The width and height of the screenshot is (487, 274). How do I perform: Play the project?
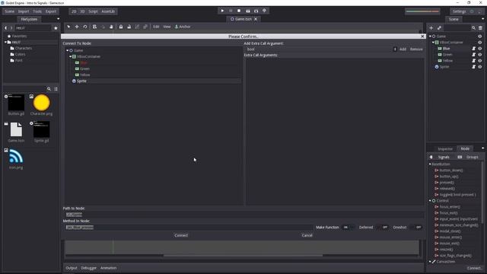click(x=222, y=11)
